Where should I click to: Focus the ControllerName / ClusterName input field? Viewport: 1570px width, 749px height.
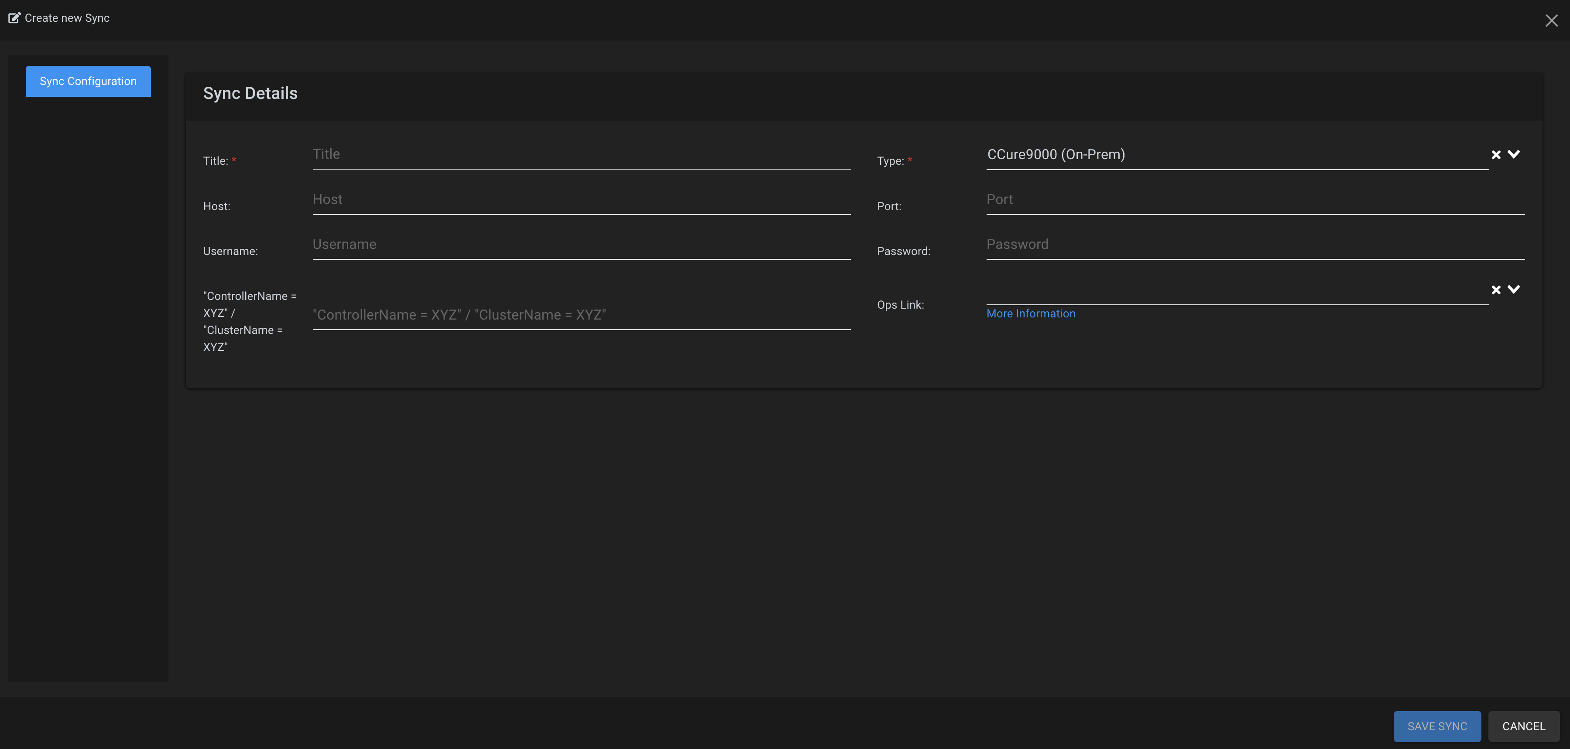click(x=581, y=315)
